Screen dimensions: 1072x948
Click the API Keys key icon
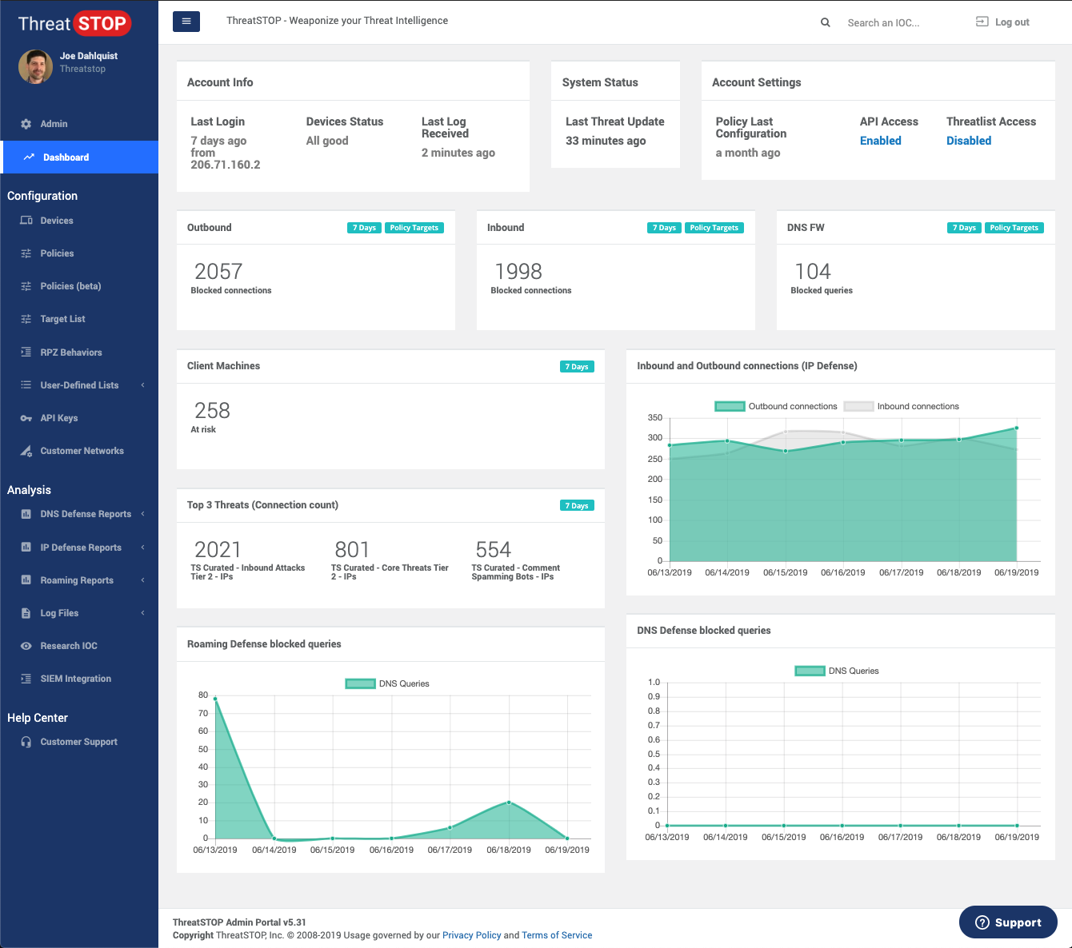(x=26, y=418)
